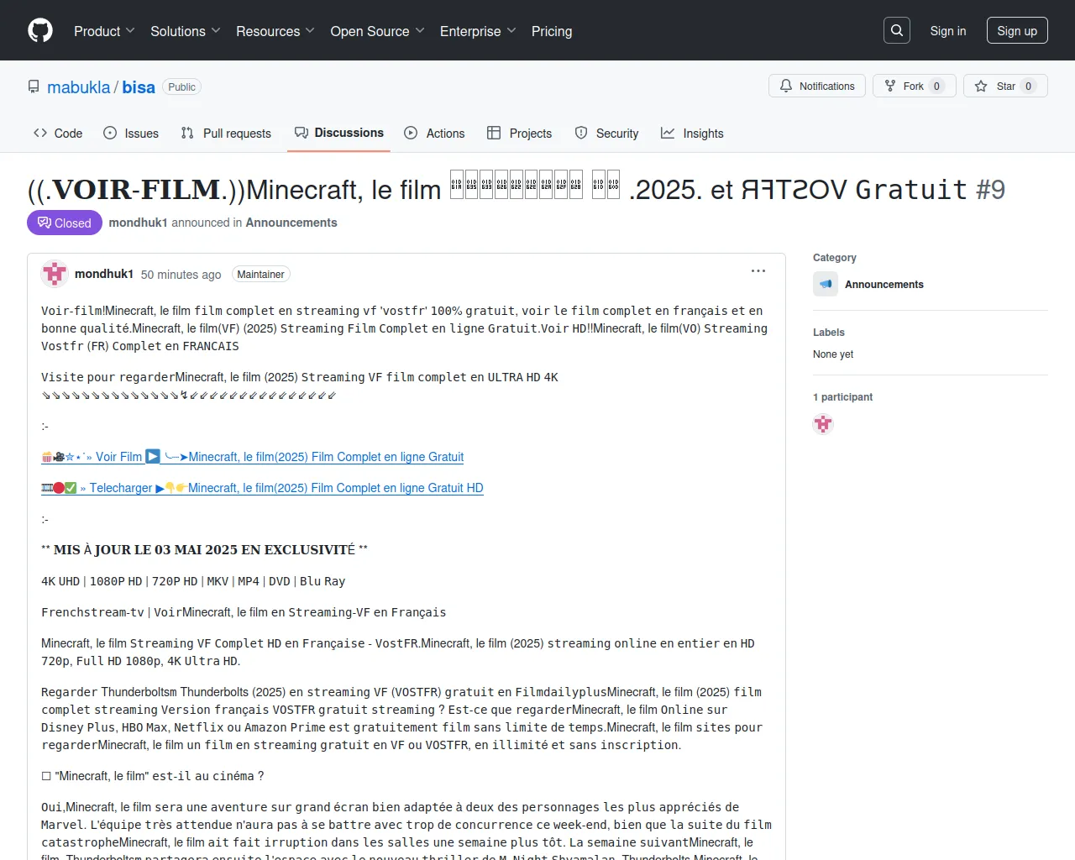This screenshot has width=1075, height=860.
Task: Open the Pricing page
Action: pos(552,31)
